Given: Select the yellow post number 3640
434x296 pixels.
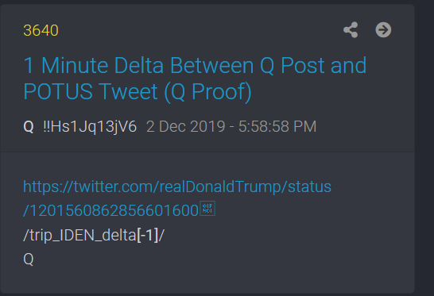Looking at the screenshot, I should 41,30.
